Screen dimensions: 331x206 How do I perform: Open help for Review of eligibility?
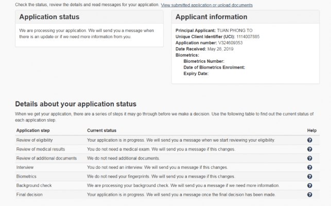309,140
